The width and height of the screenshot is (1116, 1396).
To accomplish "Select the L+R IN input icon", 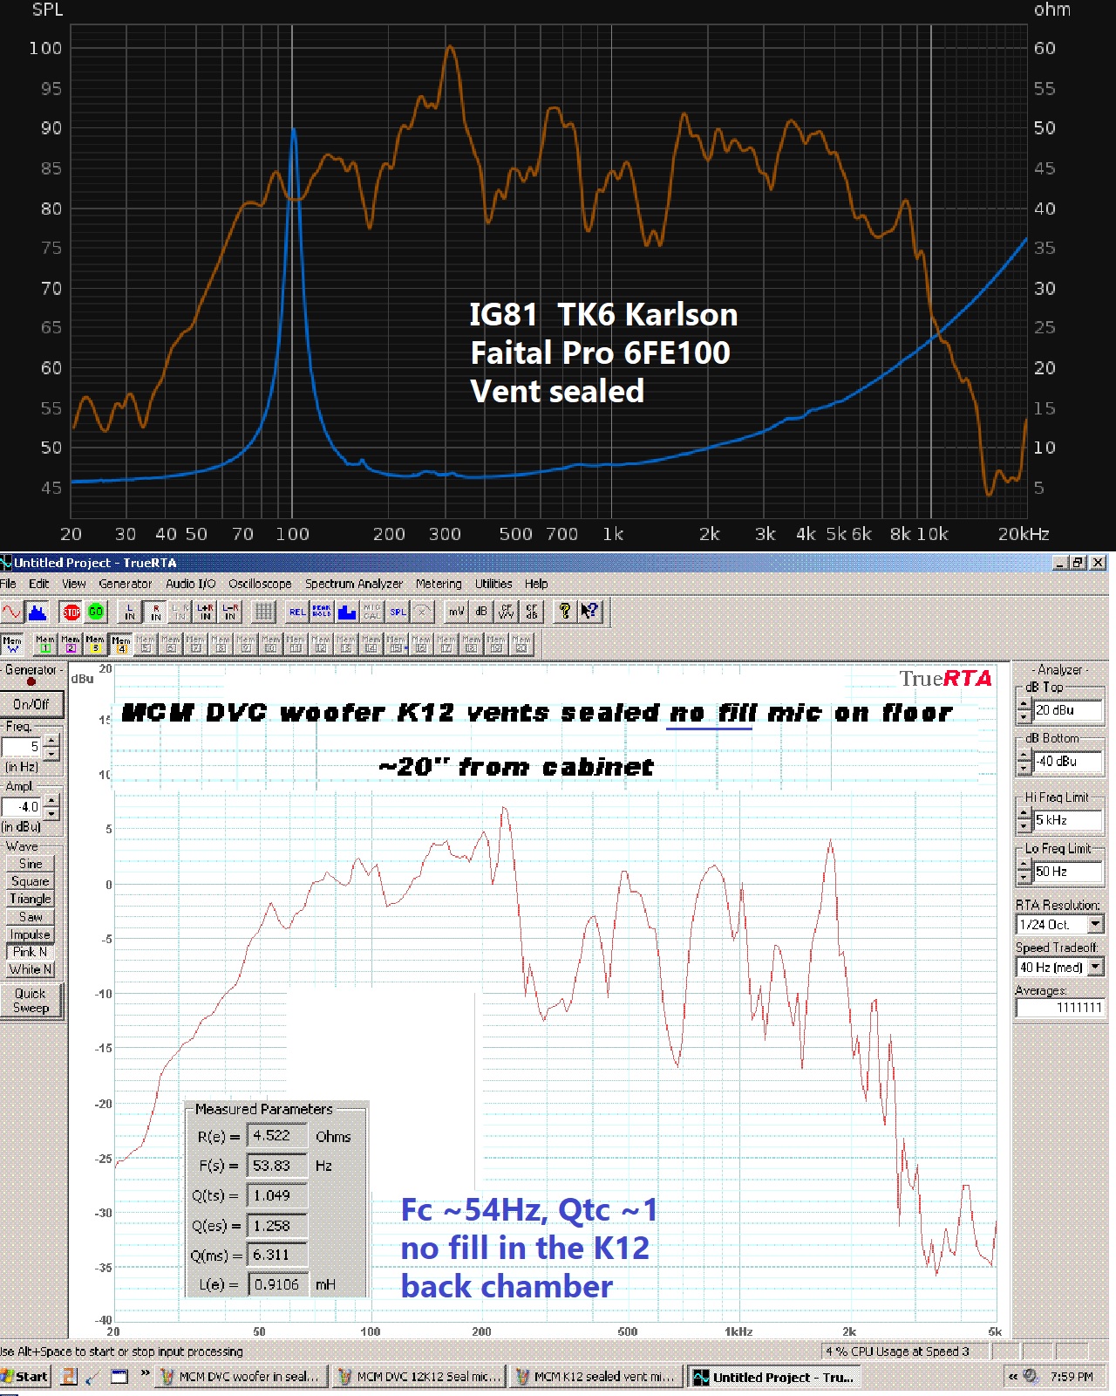I will (206, 612).
